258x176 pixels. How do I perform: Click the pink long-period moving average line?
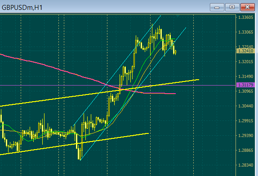(49, 67)
